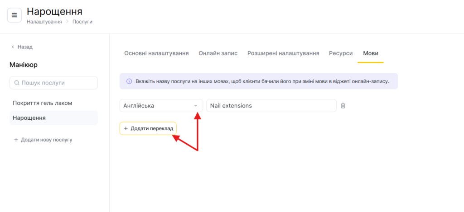The image size is (464, 212).
Task: Select the Мови tab
Action: click(x=371, y=53)
